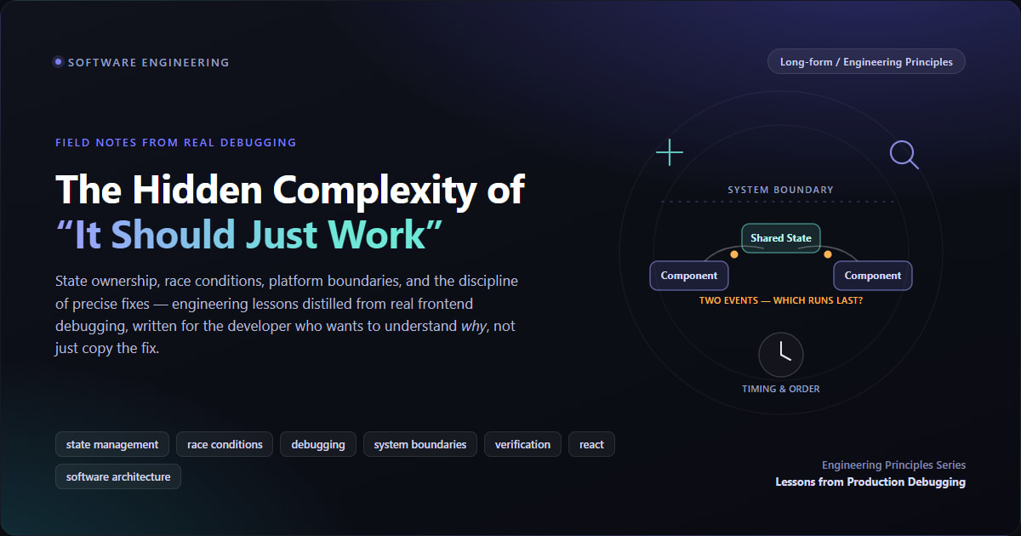Screen dimensions: 1021x536
Task: Select the right Component node
Action: pos(873,276)
